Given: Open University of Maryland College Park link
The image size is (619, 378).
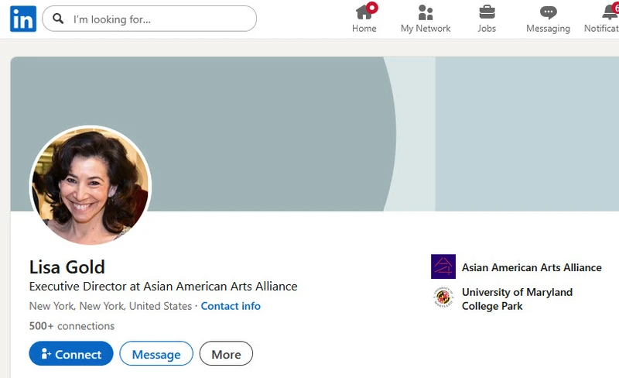Looking at the screenshot, I should pos(517,299).
